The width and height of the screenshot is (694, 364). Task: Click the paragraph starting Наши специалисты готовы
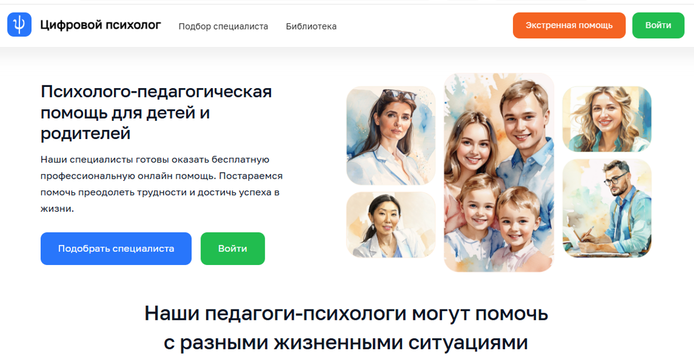(x=162, y=184)
